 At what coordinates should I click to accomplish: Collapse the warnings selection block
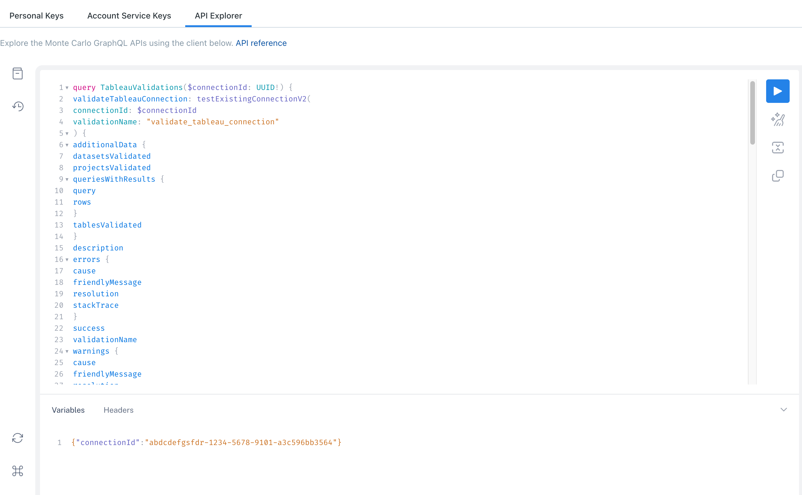tap(67, 351)
